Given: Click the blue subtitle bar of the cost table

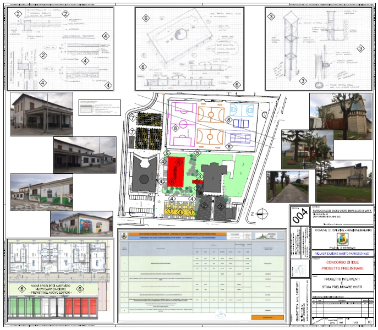Looking at the screenshot, I should [x=177, y=238].
